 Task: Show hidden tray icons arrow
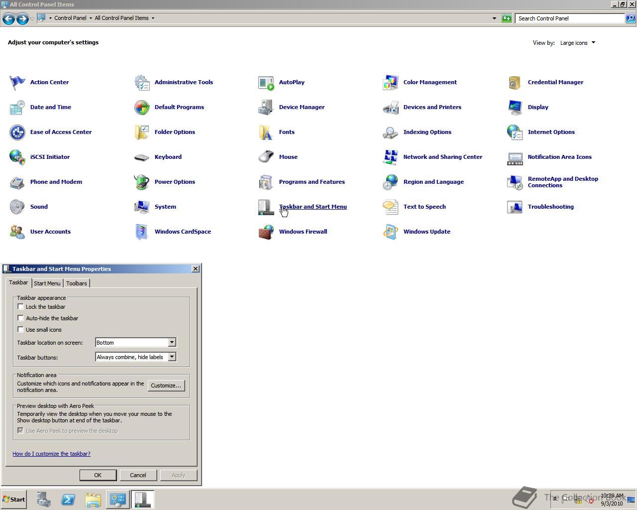pyautogui.click(x=555, y=499)
